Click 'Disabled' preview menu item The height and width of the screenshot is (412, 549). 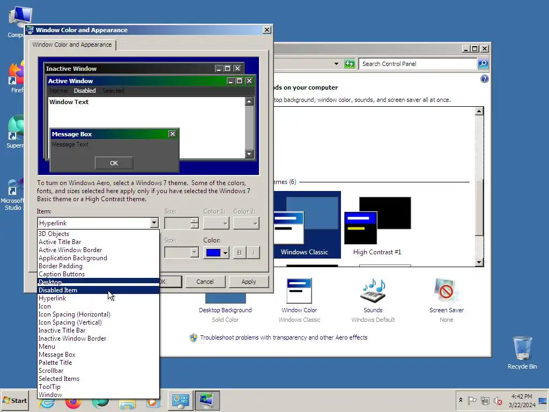(85, 91)
